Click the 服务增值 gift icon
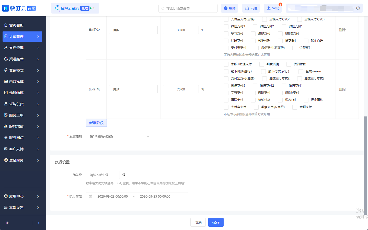Screen dimensions: 368x230 pyautogui.click(x=6, y=126)
